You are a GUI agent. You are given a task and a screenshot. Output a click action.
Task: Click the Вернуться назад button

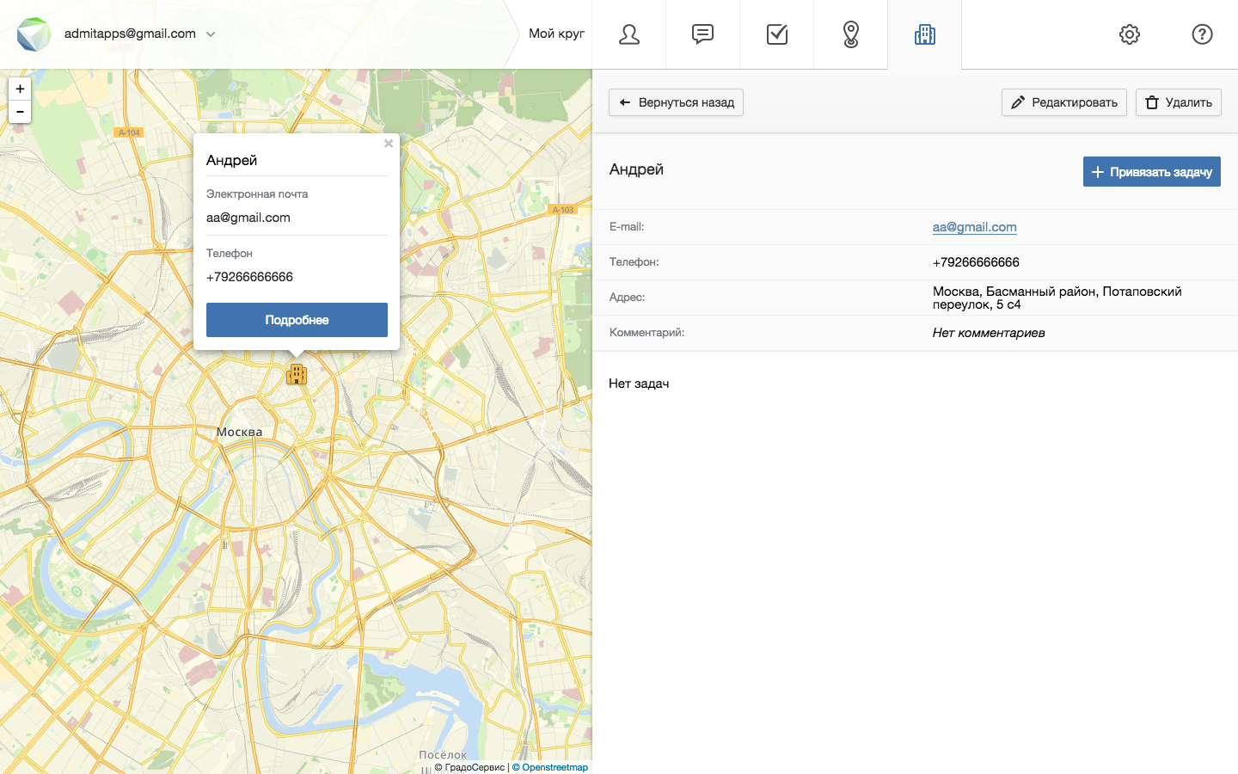(x=676, y=102)
